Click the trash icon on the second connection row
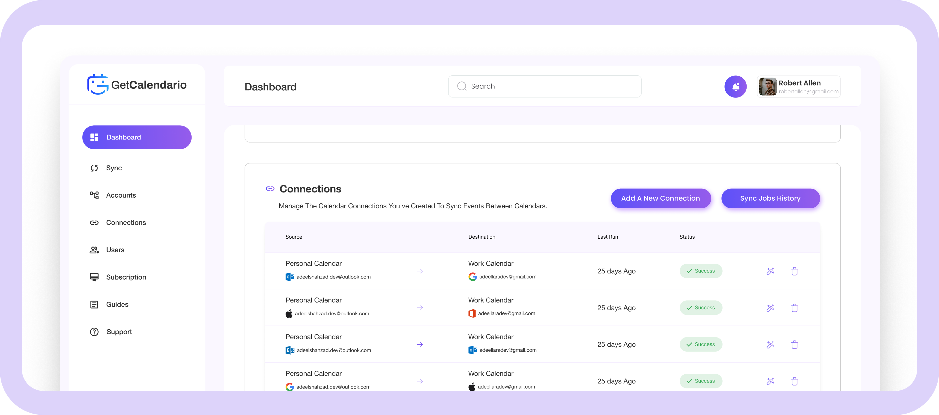 pyautogui.click(x=795, y=308)
